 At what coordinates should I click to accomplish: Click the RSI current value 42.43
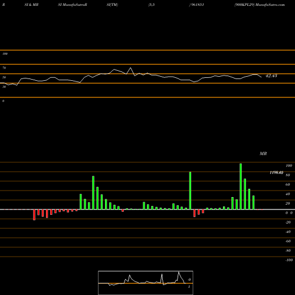pyautogui.click(x=271, y=76)
